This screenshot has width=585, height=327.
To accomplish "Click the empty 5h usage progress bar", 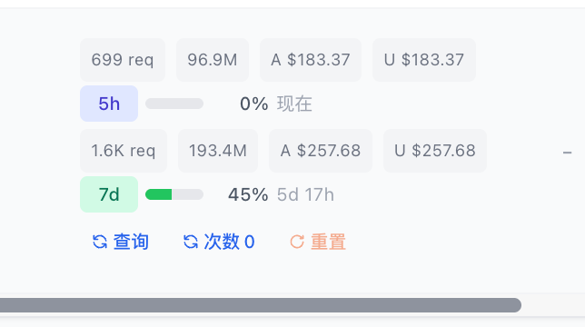I will tap(174, 104).
